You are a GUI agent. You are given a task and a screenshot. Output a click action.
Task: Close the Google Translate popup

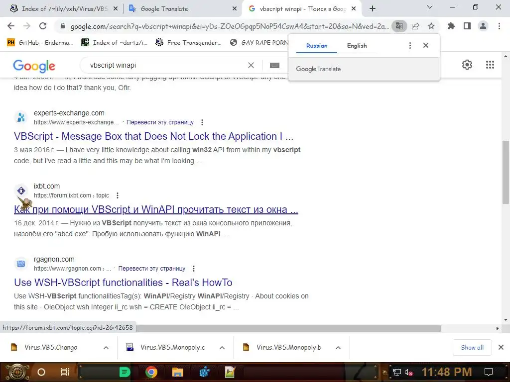[426, 45]
